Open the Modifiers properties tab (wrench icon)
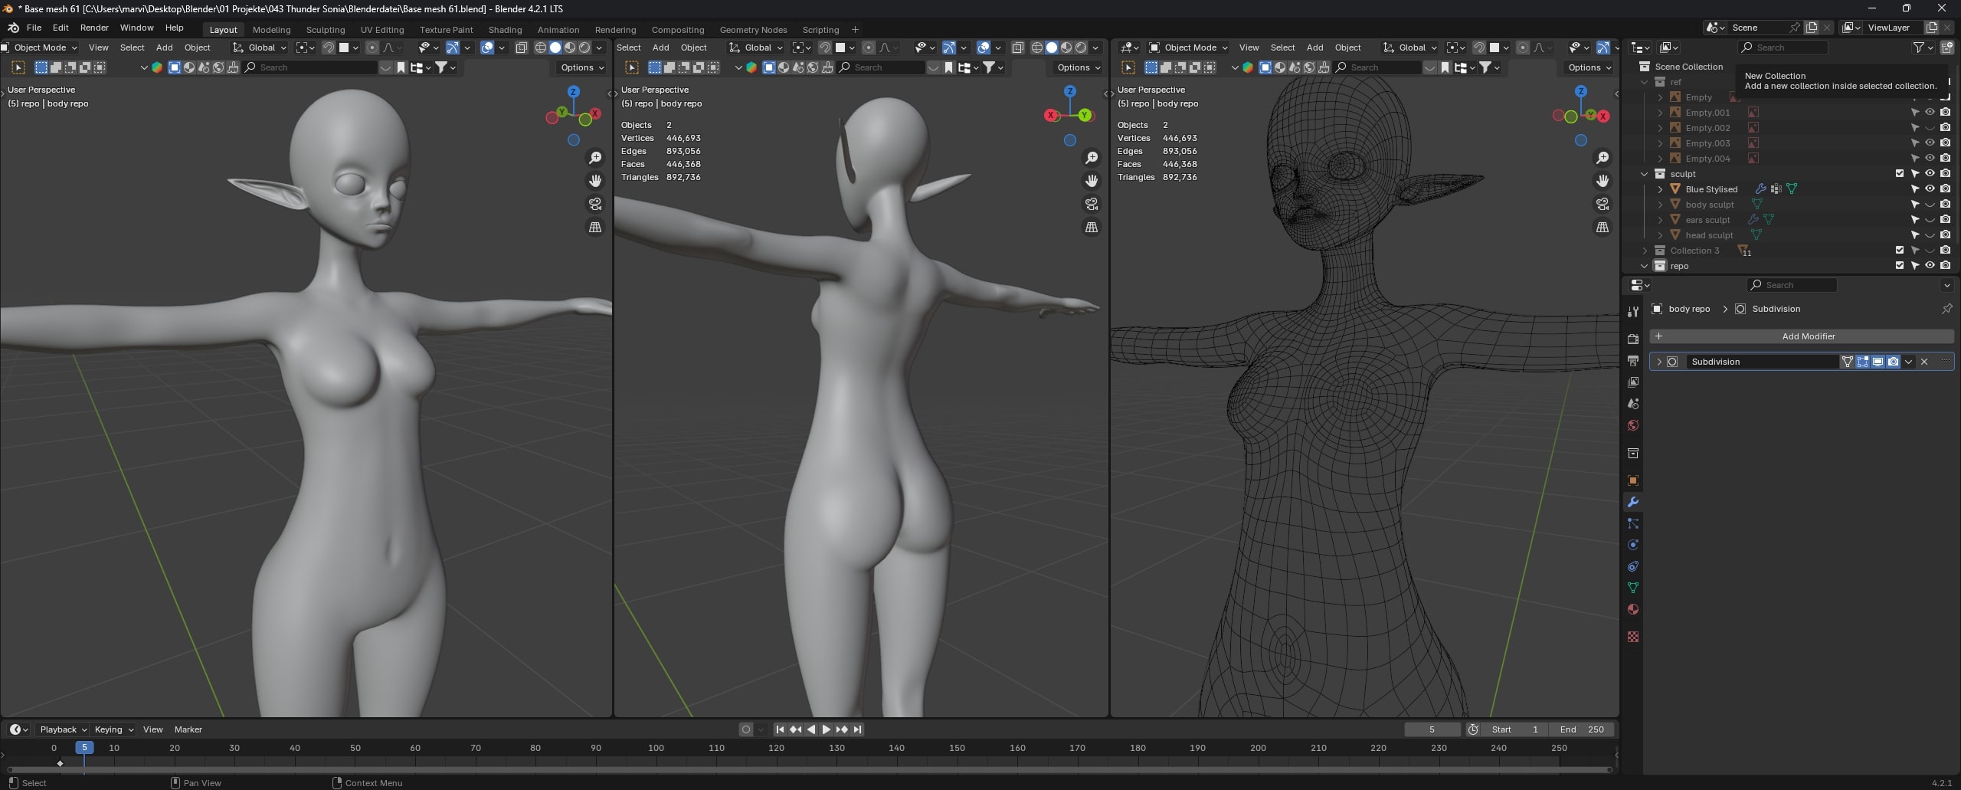Viewport: 1961px width, 790px height. pos(1633,503)
